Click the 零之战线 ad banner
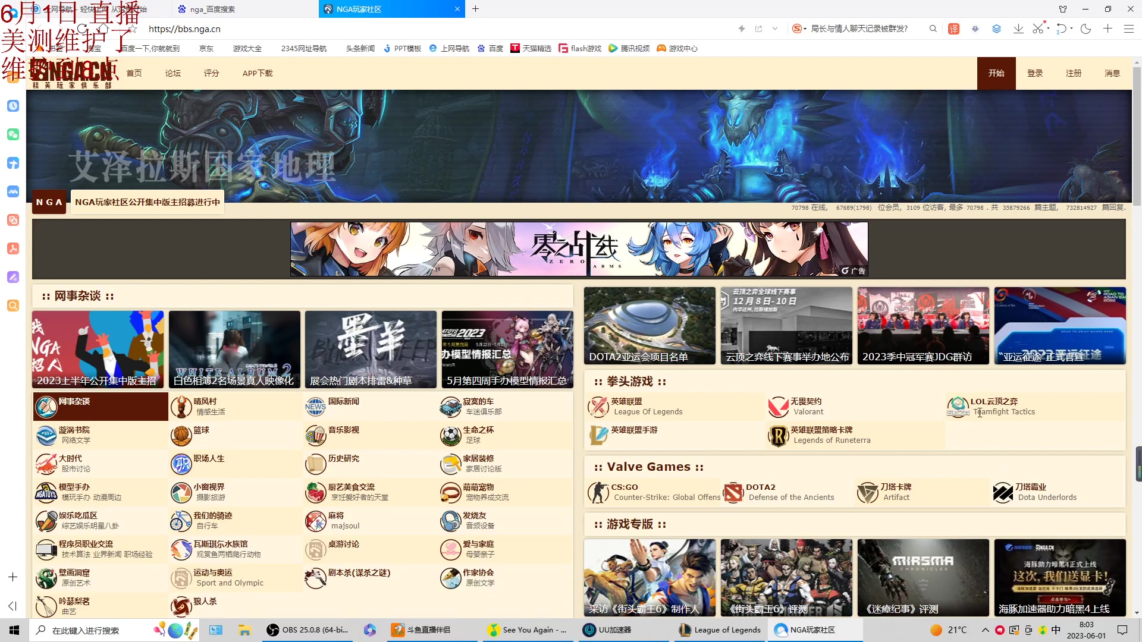Viewport: 1142px width, 642px height. 579,249
